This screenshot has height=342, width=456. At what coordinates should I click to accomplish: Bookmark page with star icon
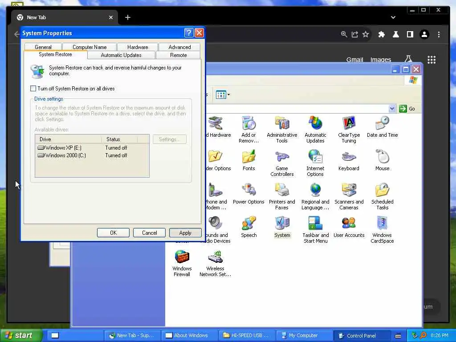[x=366, y=35]
